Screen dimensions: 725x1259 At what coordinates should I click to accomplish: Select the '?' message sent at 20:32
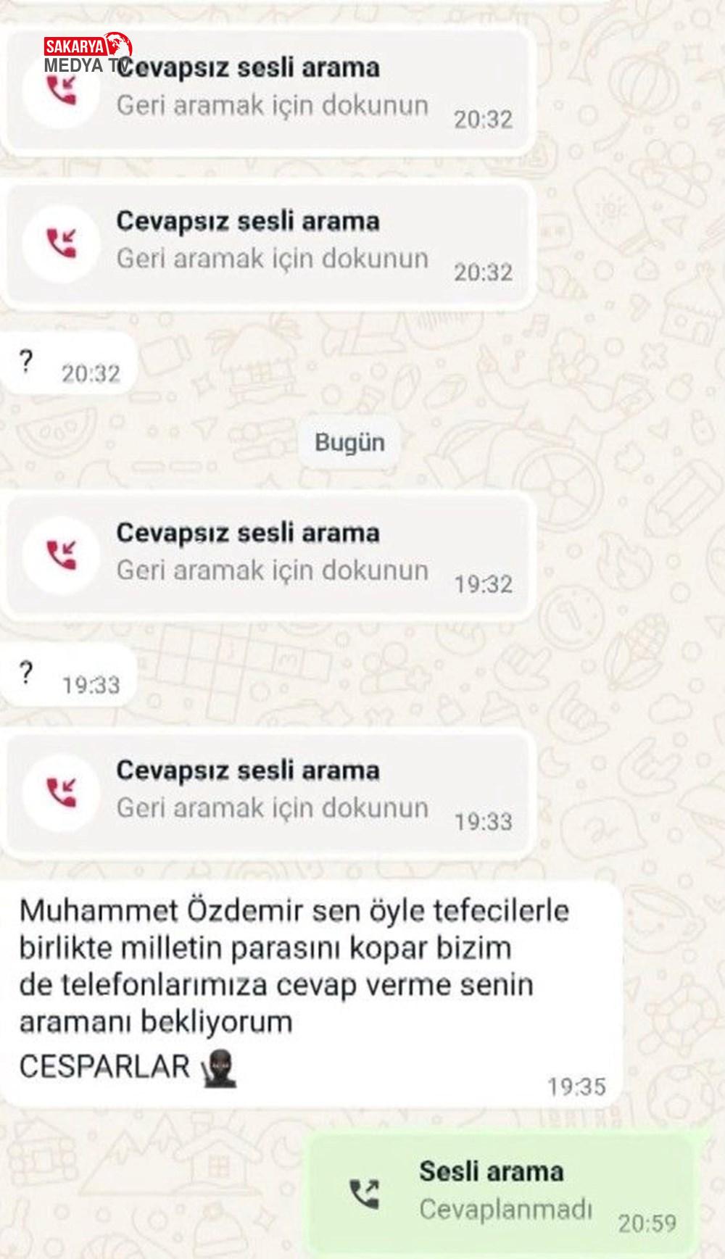point(68,363)
